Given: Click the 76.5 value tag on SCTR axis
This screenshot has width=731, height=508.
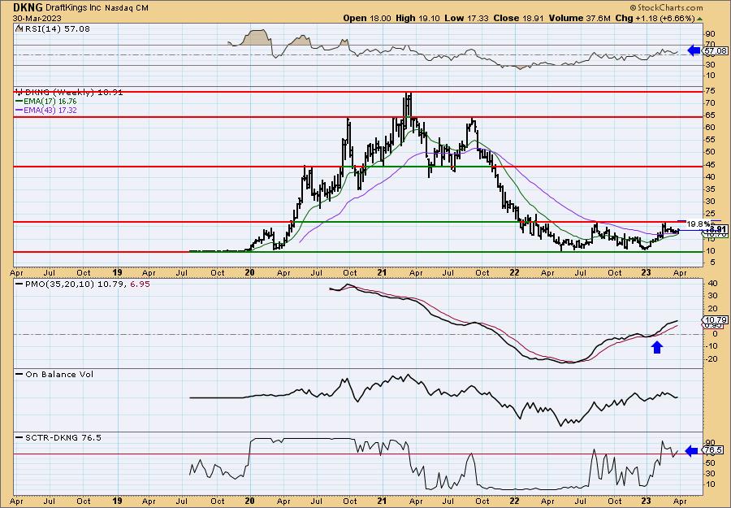Looking at the screenshot, I should pos(714,450).
